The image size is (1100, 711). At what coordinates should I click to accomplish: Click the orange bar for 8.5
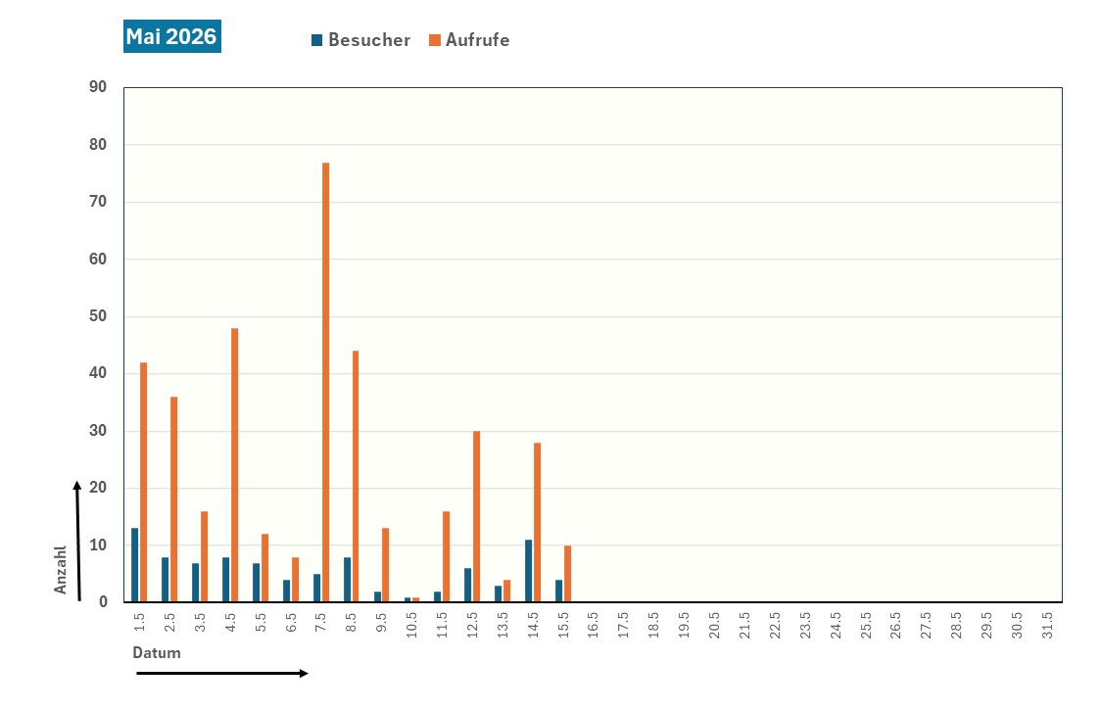[356, 476]
